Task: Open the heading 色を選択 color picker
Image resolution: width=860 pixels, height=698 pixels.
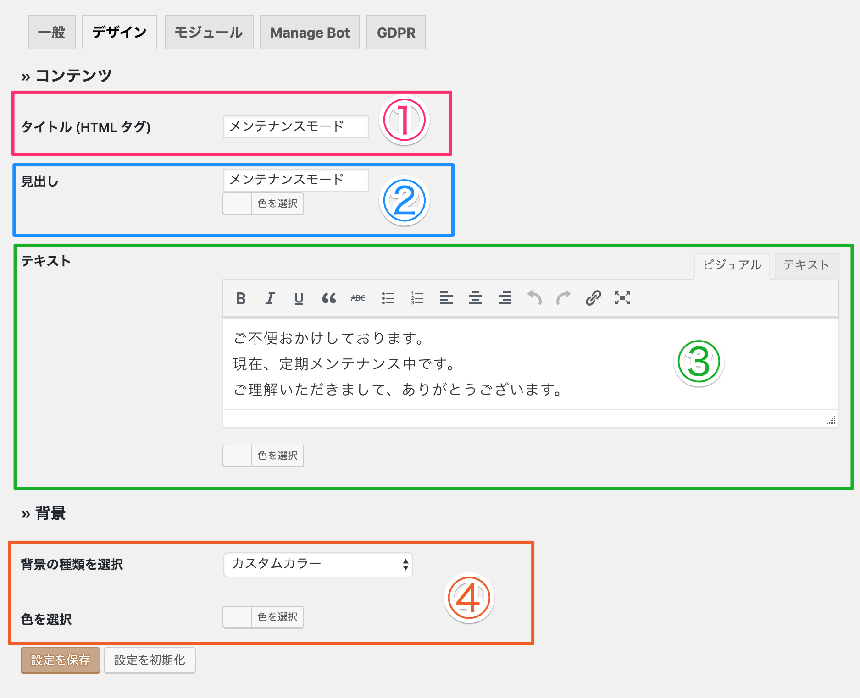Action: (263, 203)
